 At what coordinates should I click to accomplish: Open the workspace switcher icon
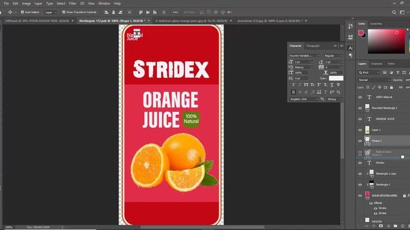(402, 12)
